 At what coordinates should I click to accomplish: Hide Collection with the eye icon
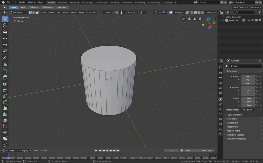[249, 21]
